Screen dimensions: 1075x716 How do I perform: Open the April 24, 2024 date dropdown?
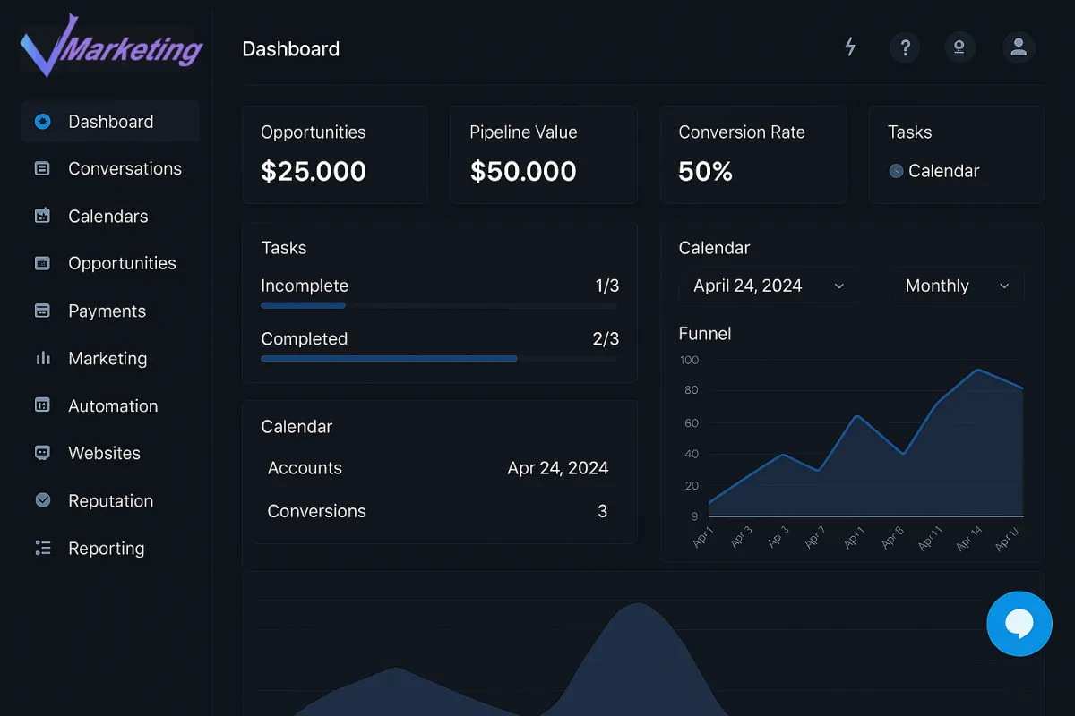click(x=769, y=286)
